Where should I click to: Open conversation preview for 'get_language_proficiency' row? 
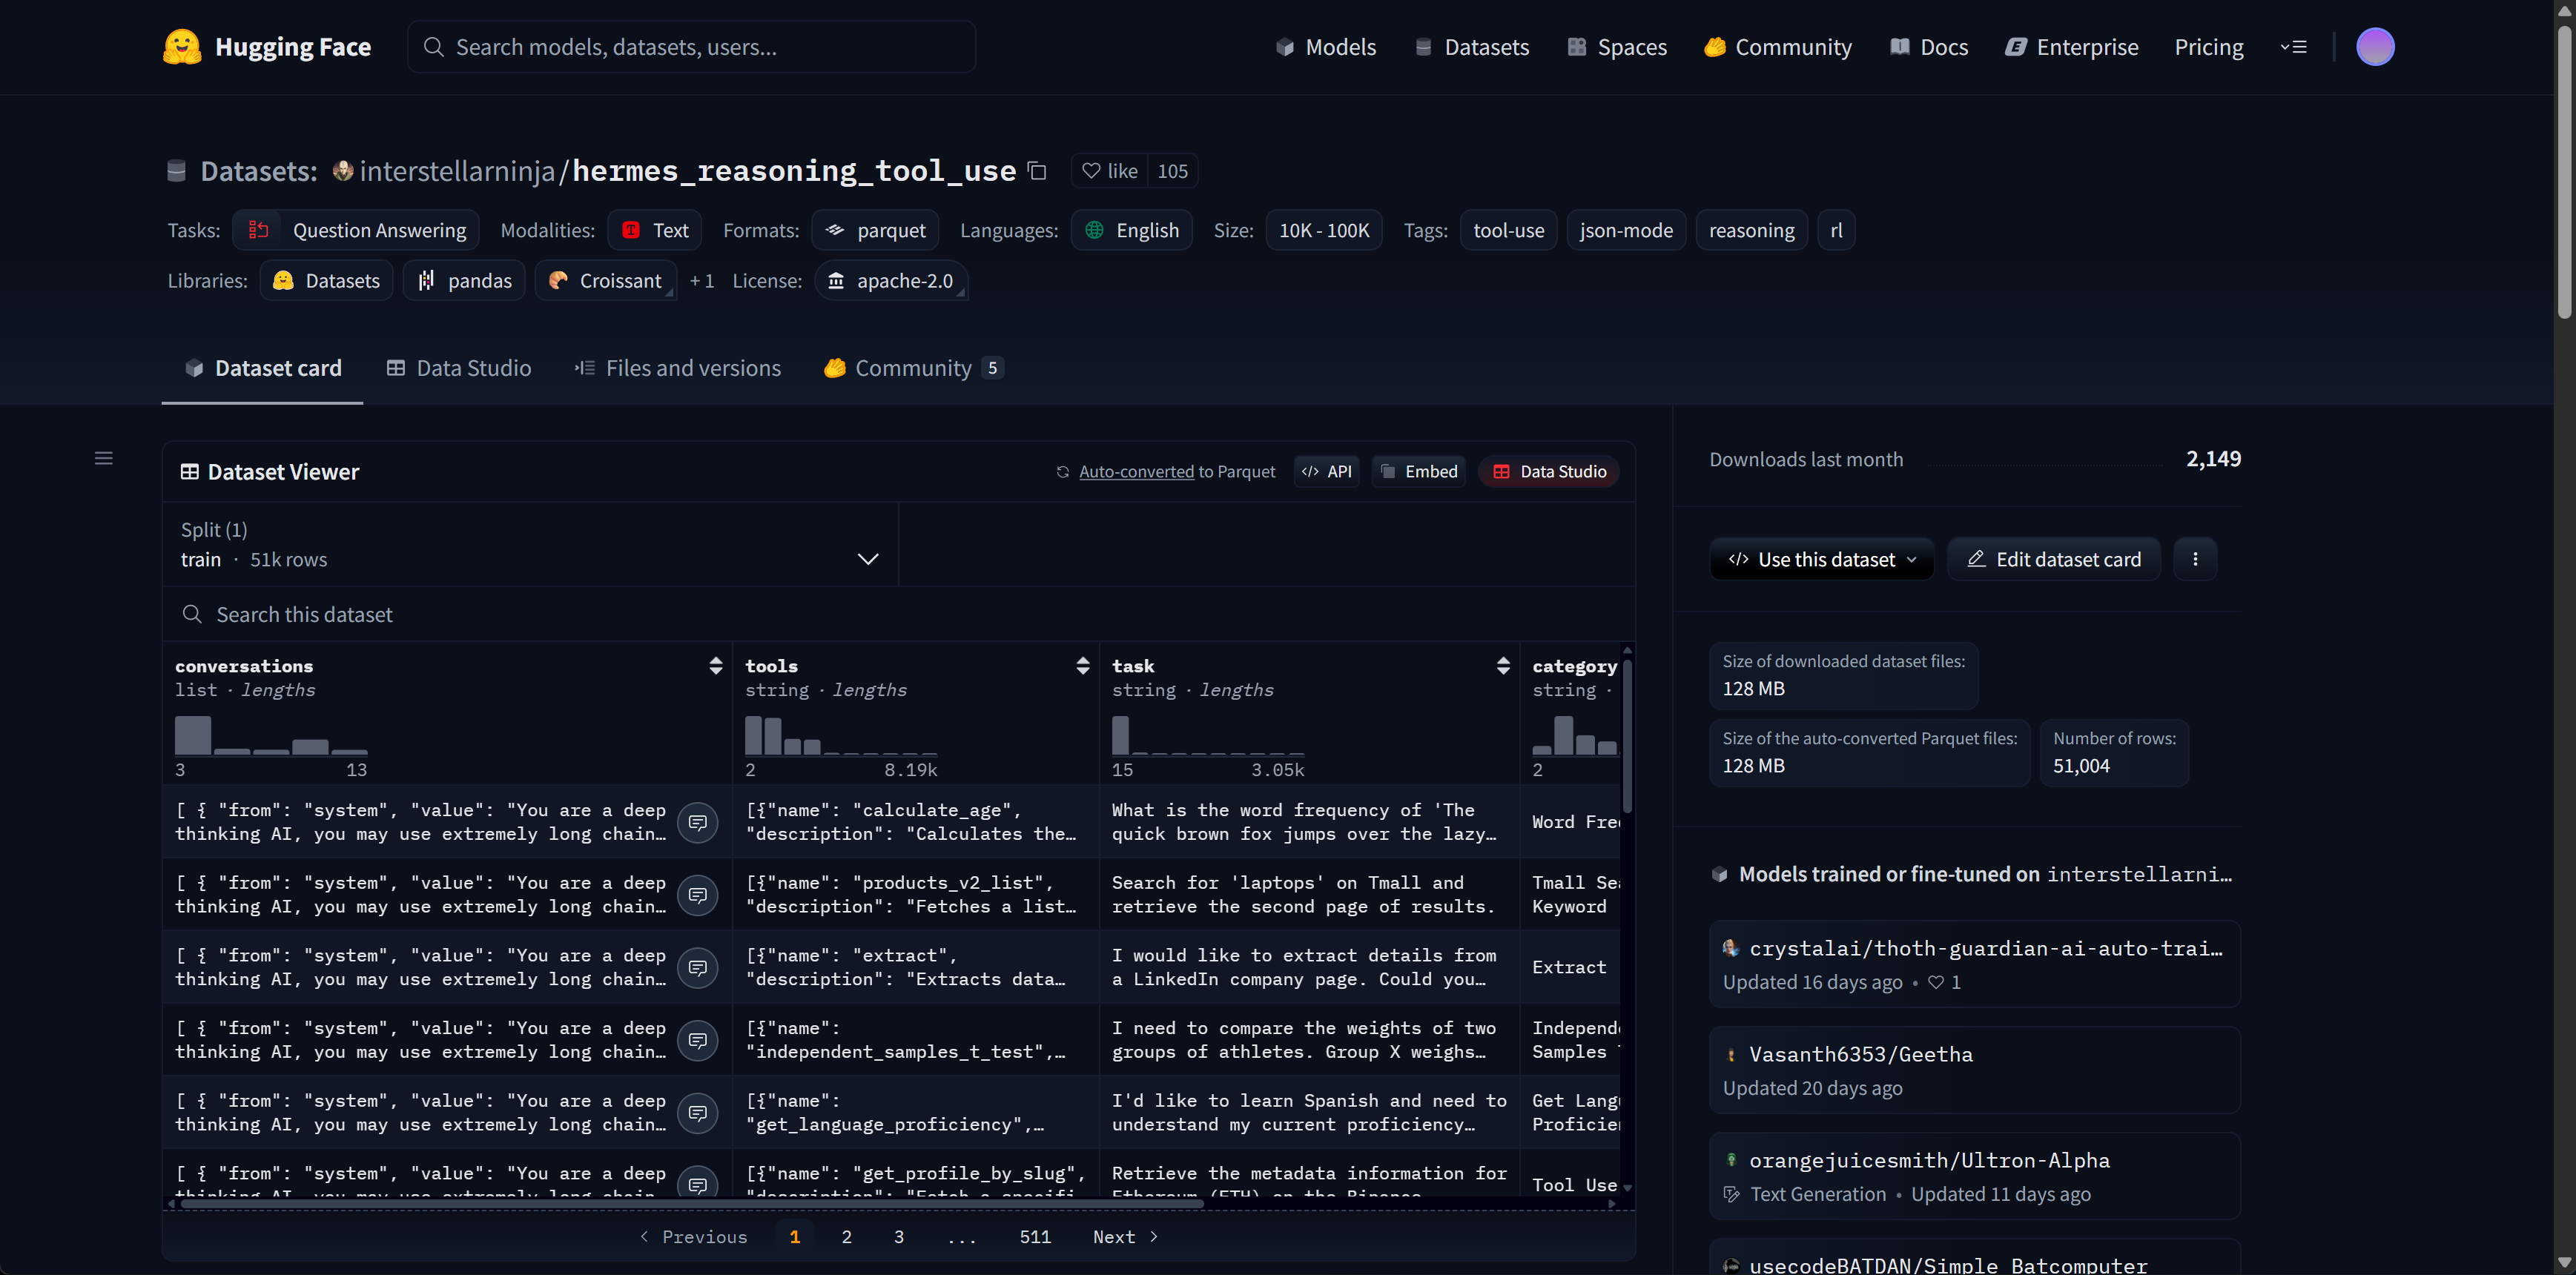click(698, 1113)
